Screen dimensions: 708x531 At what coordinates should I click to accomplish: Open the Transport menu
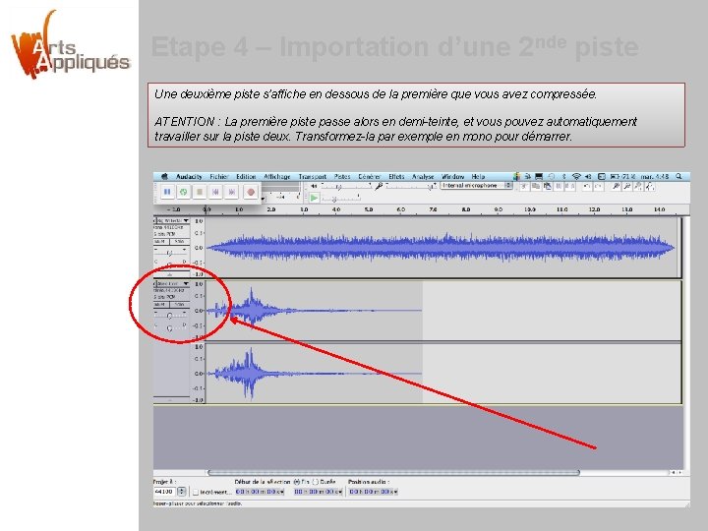[x=312, y=177]
